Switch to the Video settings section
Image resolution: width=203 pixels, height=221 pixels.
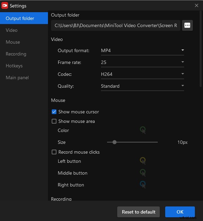tap(11, 30)
